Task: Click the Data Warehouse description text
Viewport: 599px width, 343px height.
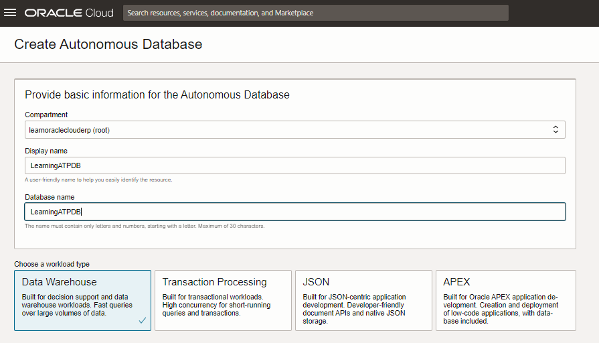Action: (77, 305)
